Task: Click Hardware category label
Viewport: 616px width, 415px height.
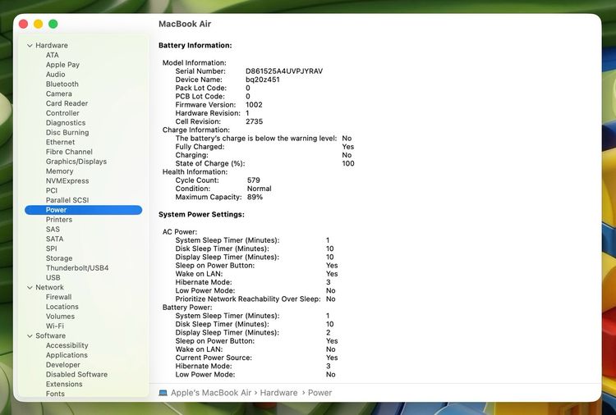Action: [52, 45]
